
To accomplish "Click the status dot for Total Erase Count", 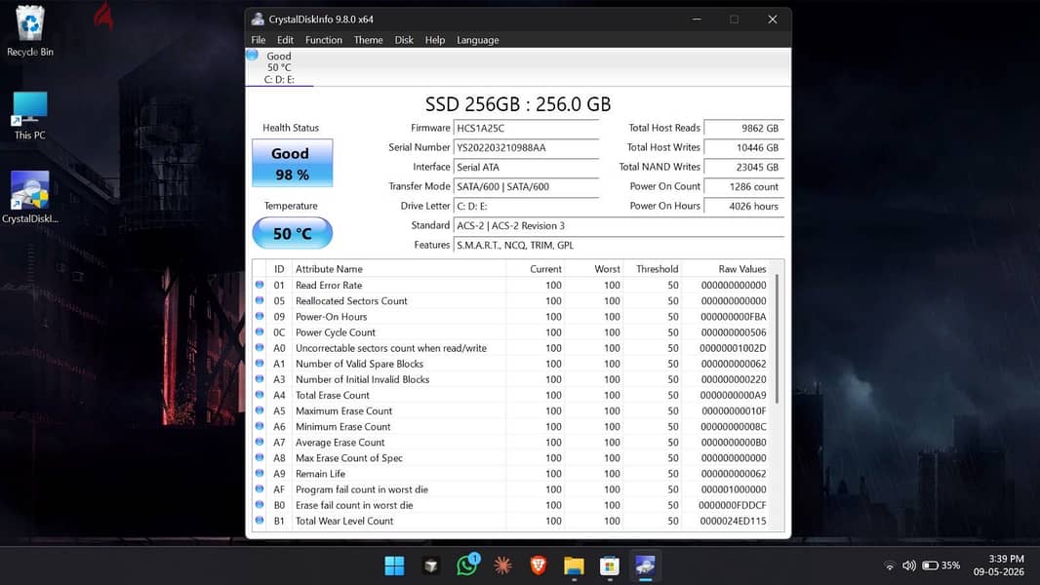I will click(260, 395).
